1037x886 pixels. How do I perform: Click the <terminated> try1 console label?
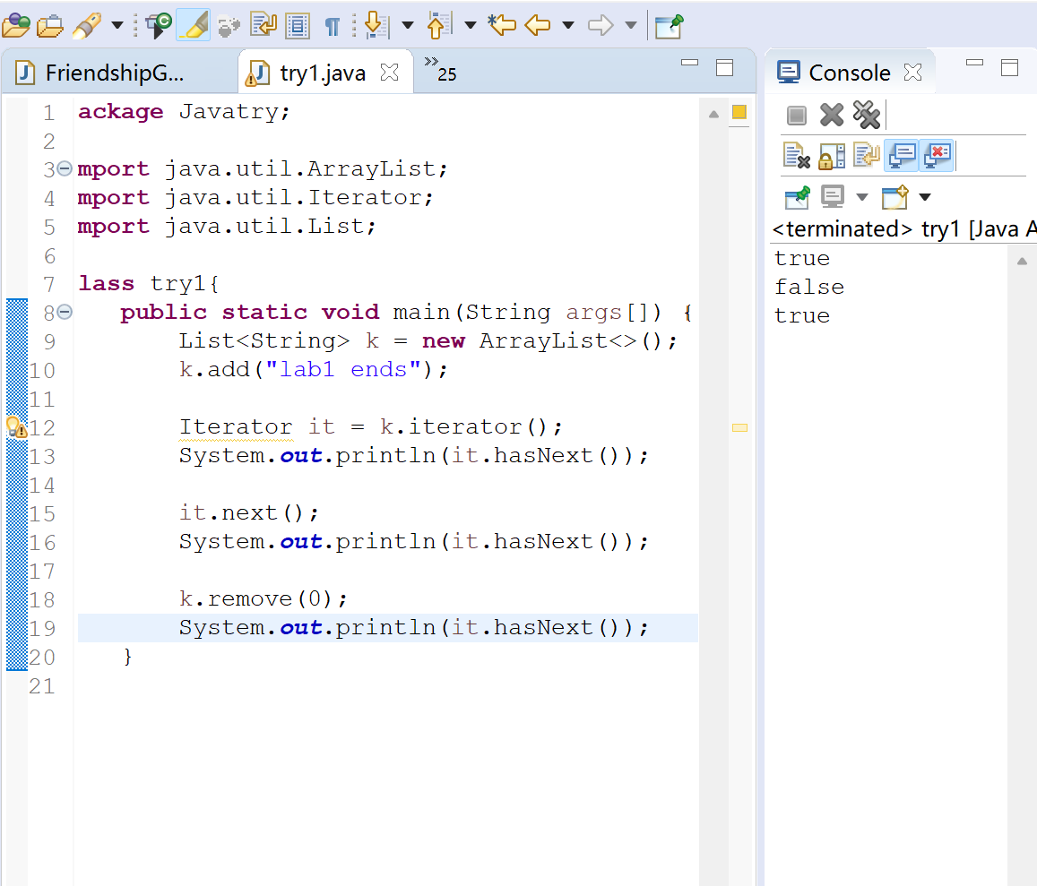tap(903, 228)
